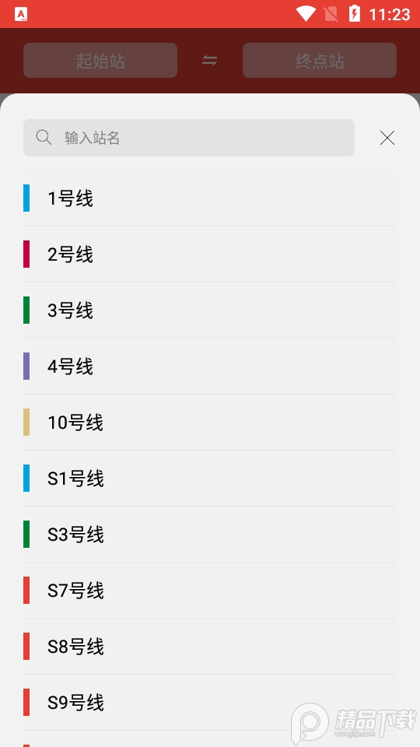This screenshot has height=747, width=420.
Task: Focus the 输入站名 search input
Action: click(x=189, y=138)
